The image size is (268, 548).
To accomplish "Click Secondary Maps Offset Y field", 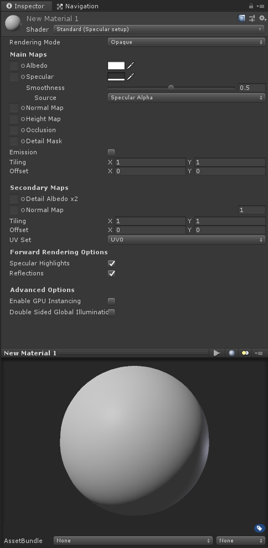I will click(230, 230).
